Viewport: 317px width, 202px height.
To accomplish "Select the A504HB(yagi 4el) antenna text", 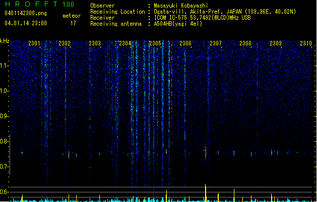I will 178,24.
